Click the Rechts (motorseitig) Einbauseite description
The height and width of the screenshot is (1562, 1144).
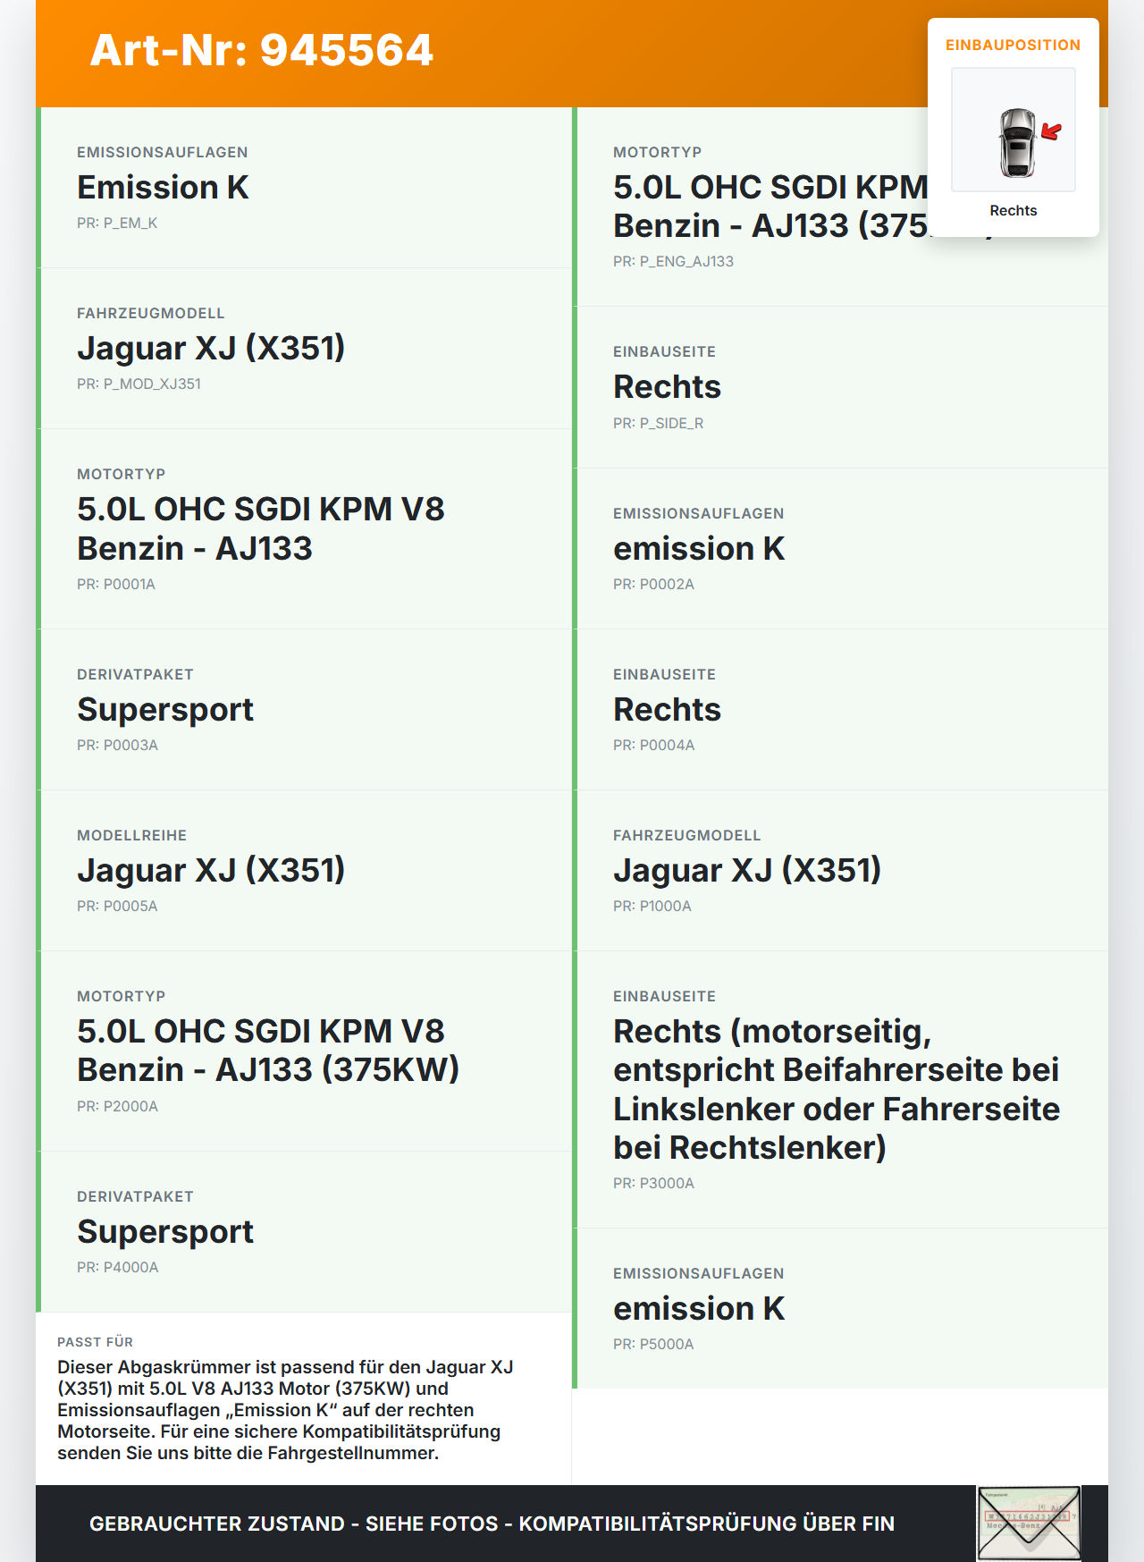(x=837, y=1089)
